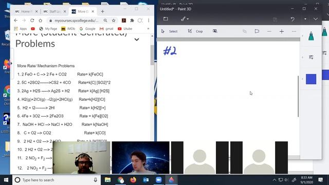Open Firefox from the taskbar

[x=133, y=180]
